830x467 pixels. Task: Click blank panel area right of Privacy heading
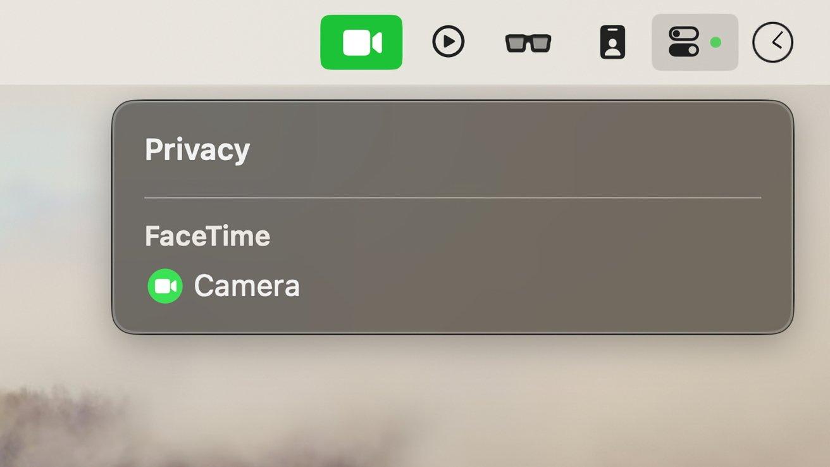[506, 151]
